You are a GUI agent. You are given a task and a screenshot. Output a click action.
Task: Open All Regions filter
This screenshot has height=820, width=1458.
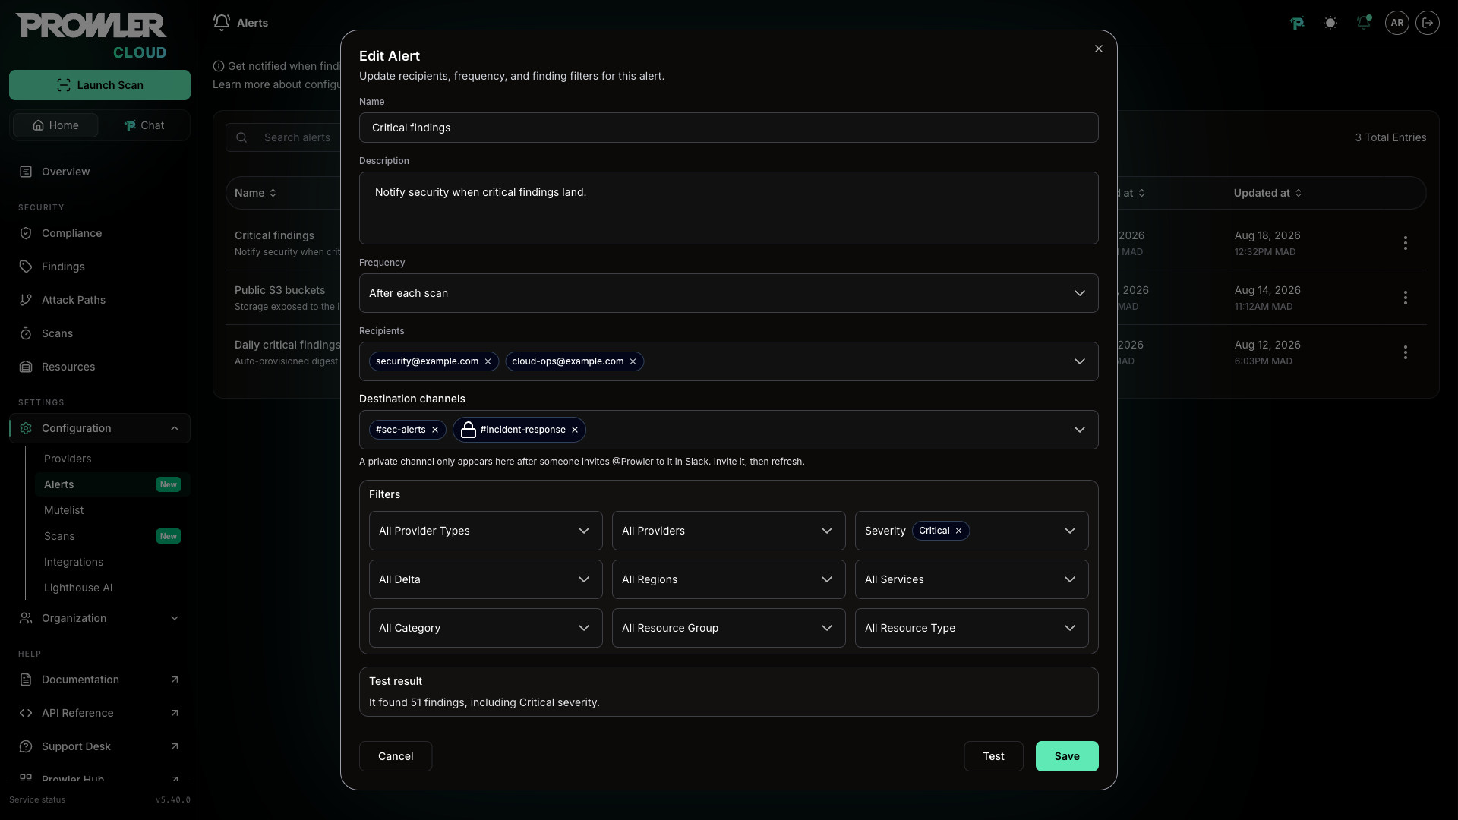click(x=728, y=579)
